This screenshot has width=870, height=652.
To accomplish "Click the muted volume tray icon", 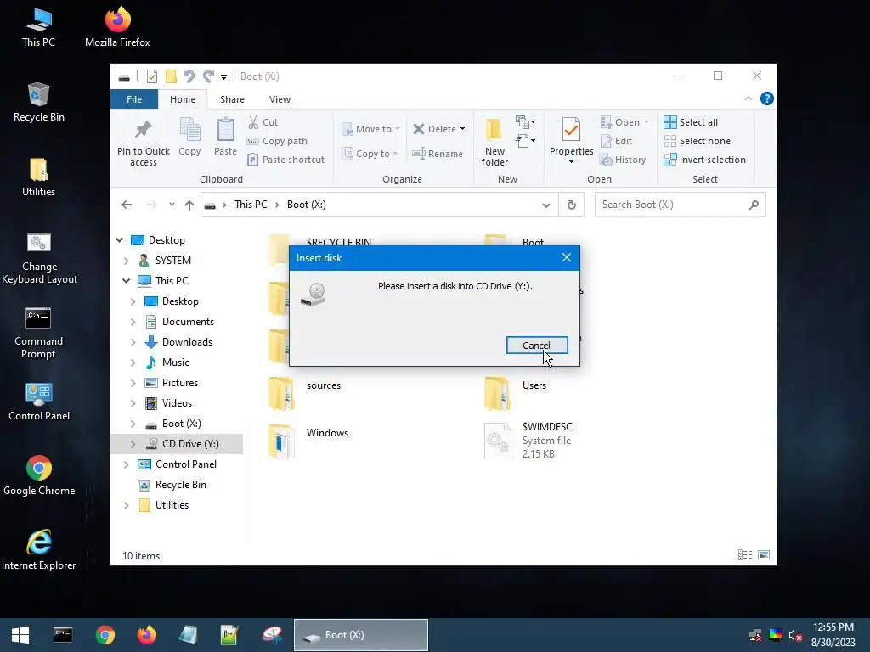I will [x=795, y=635].
